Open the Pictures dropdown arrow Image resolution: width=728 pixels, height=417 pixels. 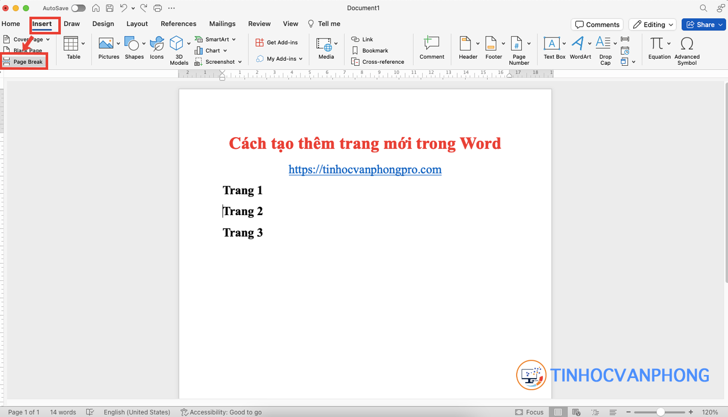point(118,44)
